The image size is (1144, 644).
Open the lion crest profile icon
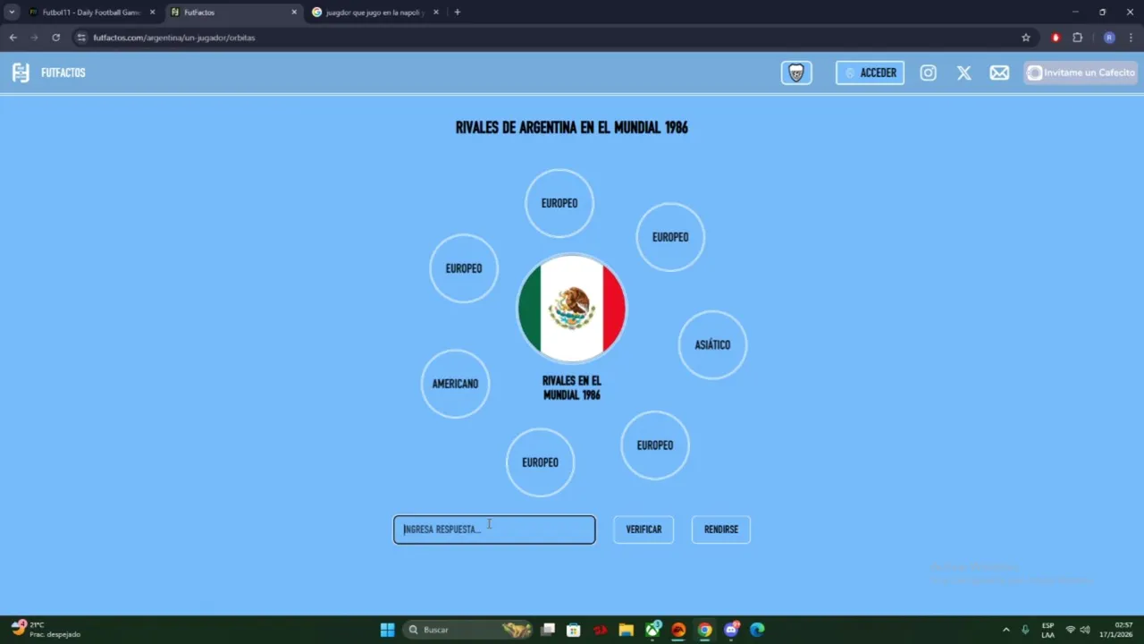(x=796, y=73)
